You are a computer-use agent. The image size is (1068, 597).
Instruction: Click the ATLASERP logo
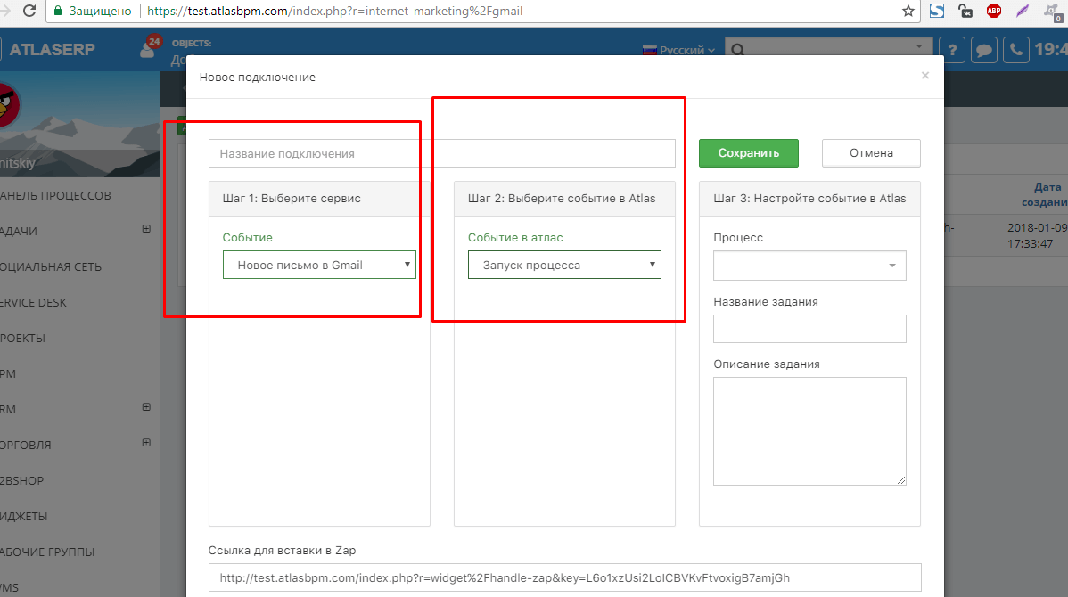[52, 49]
